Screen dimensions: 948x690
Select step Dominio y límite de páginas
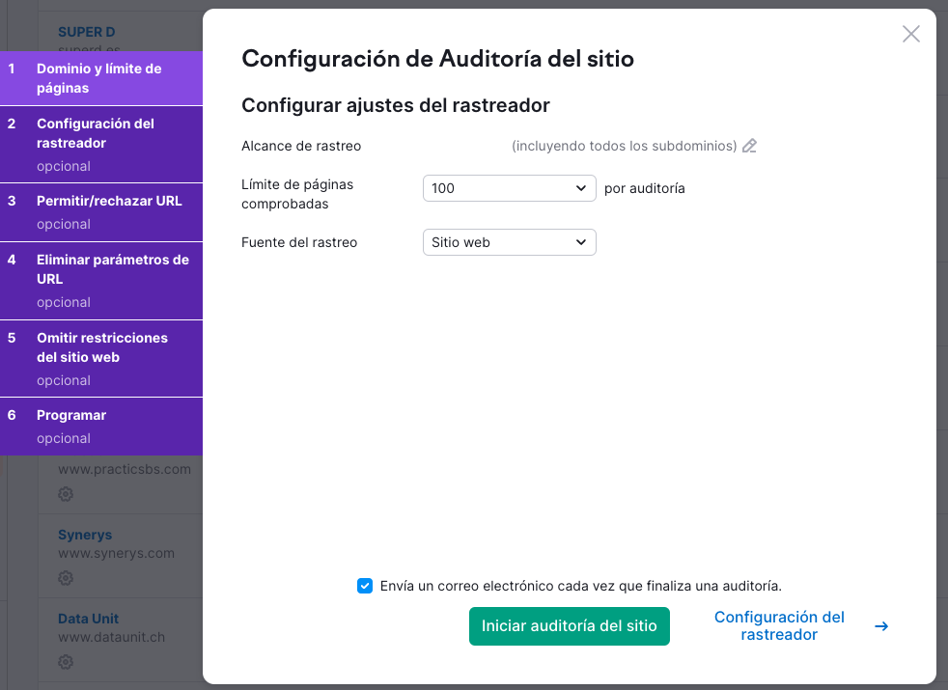click(x=101, y=78)
